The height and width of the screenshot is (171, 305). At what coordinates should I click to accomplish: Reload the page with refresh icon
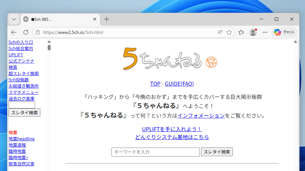[25, 32]
